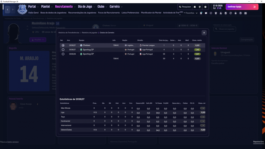Click the Continental statistics row
Image resolution: width=265 pixels, height=149 pixels.
(x=132, y=121)
